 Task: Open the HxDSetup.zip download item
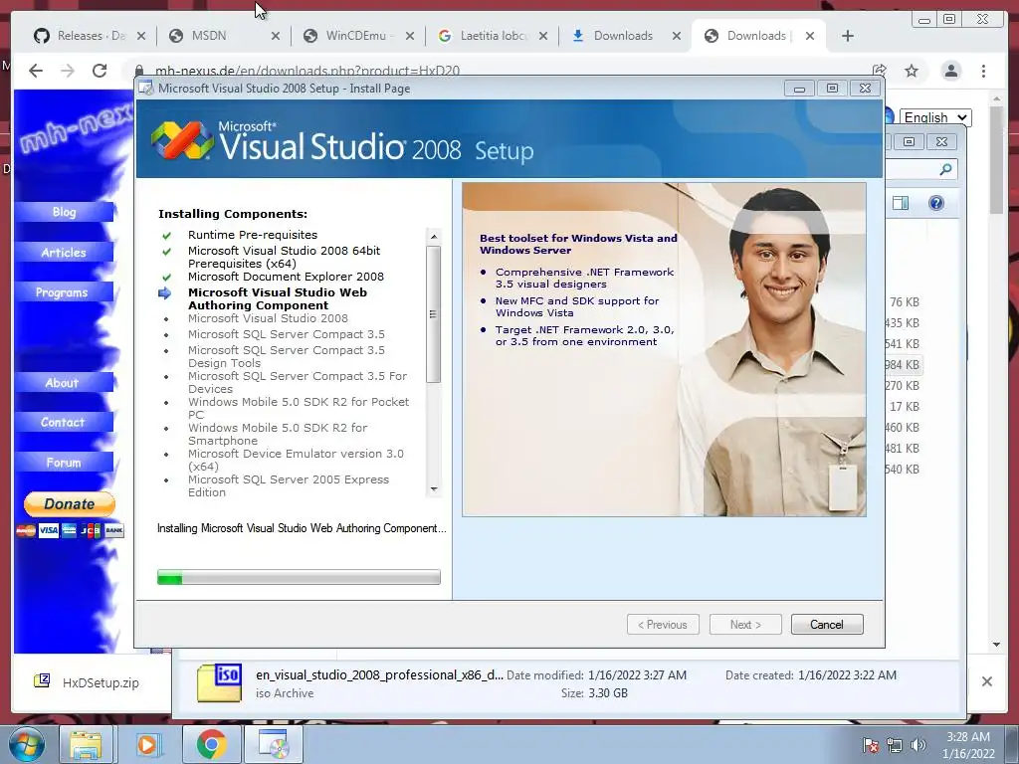pos(88,682)
